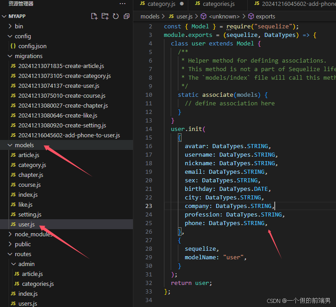Image resolution: width=336 pixels, height=307 pixels.
Task: Click modelName on line 29
Action: [200, 257]
